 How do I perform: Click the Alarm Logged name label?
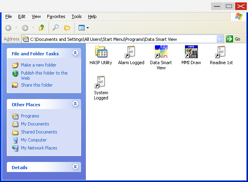[131, 63]
